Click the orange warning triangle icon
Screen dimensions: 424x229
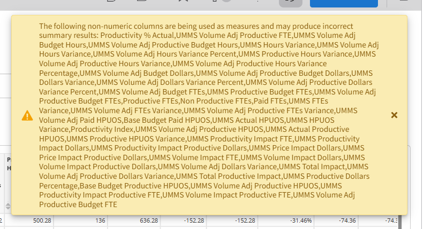pos(27,115)
